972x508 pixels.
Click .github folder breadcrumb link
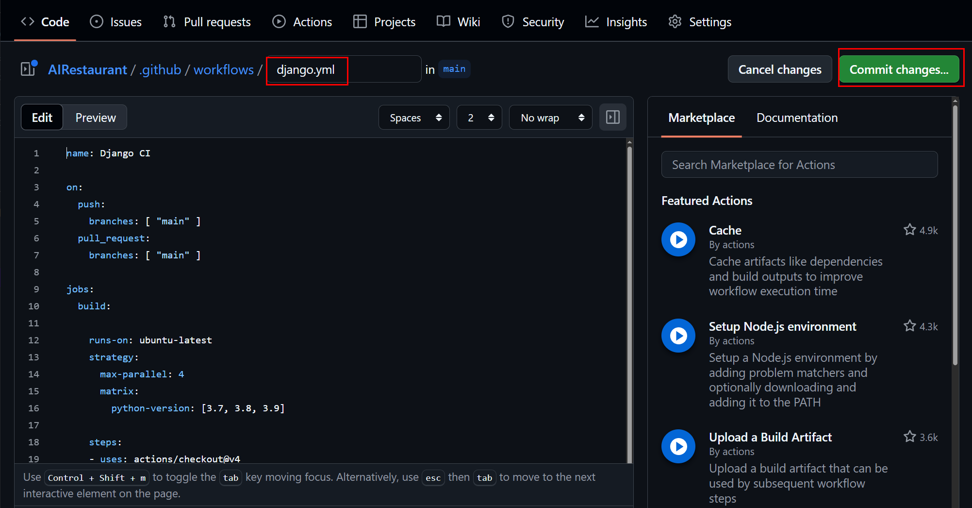coord(160,69)
